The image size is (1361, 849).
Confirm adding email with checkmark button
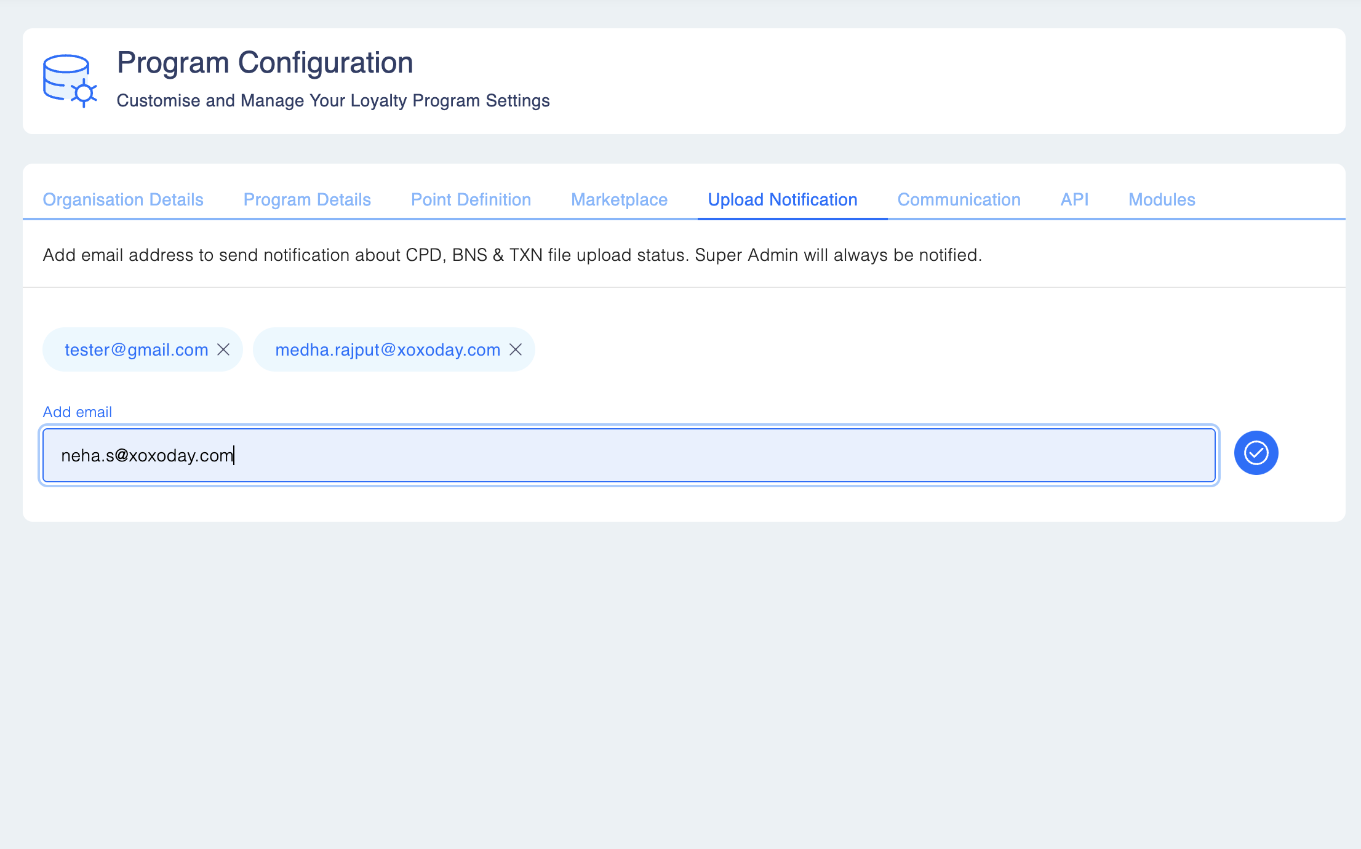(x=1256, y=453)
